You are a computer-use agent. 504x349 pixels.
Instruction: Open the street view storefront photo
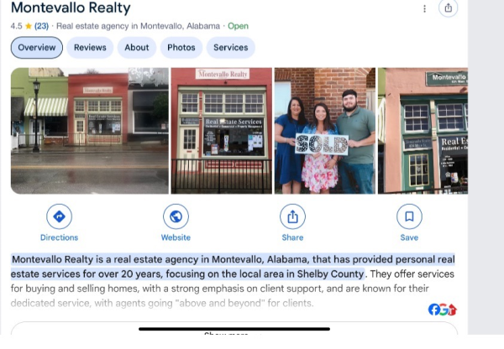click(x=90, y=131)
